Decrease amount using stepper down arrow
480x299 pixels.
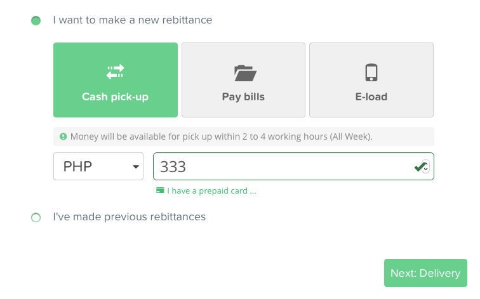point(426,169)
